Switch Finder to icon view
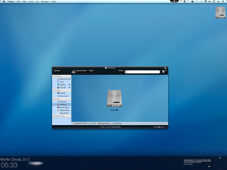 coord(73,72)
